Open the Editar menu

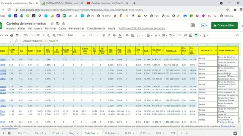(x=22, y=29)
